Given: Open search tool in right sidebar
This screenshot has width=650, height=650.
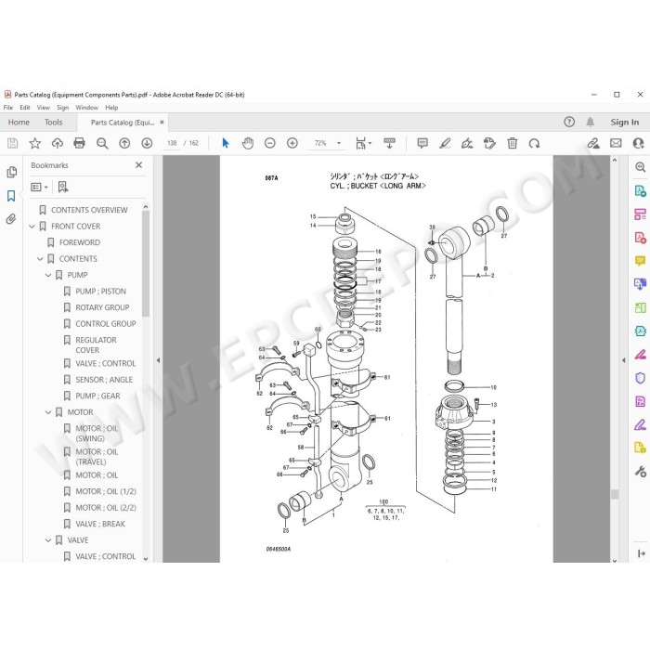Looking at the screenshot, I should pos(640,167).
